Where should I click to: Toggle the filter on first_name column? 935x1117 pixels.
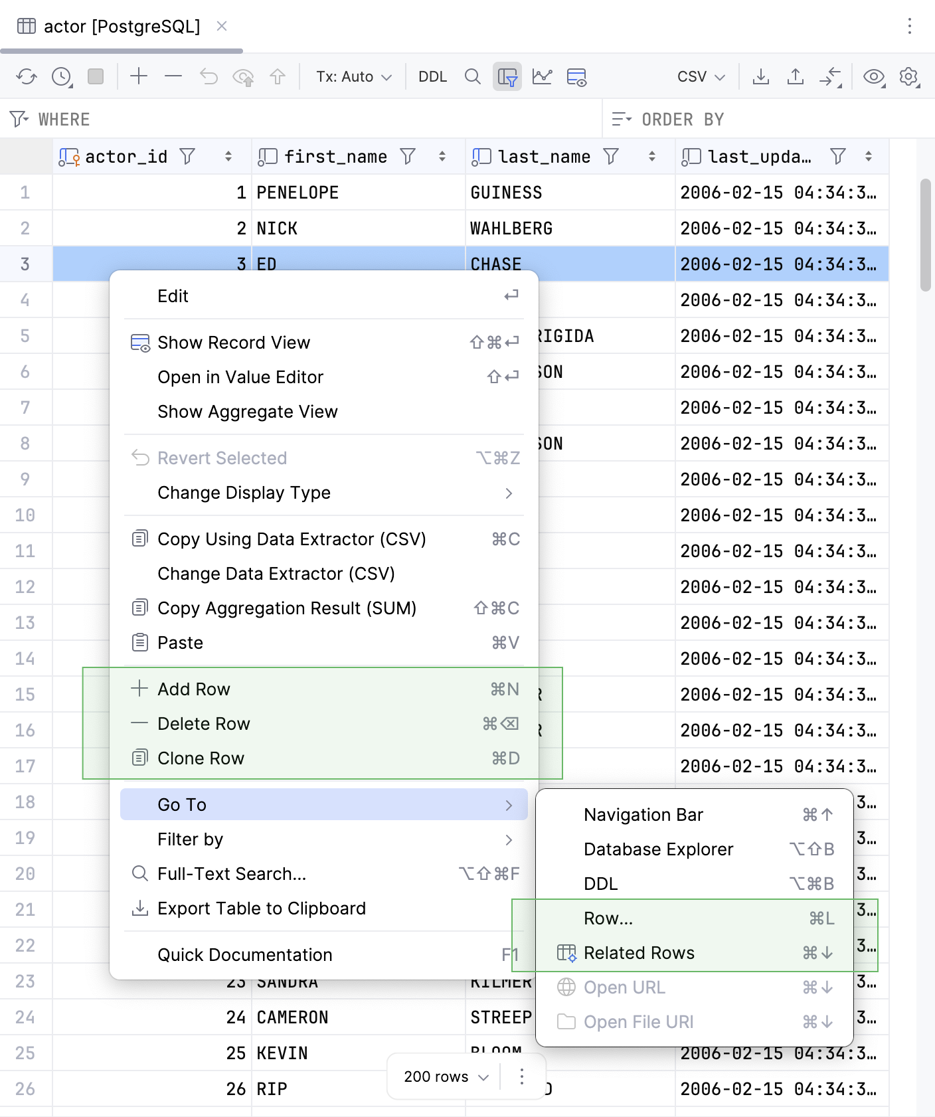[x=408, y=157]
